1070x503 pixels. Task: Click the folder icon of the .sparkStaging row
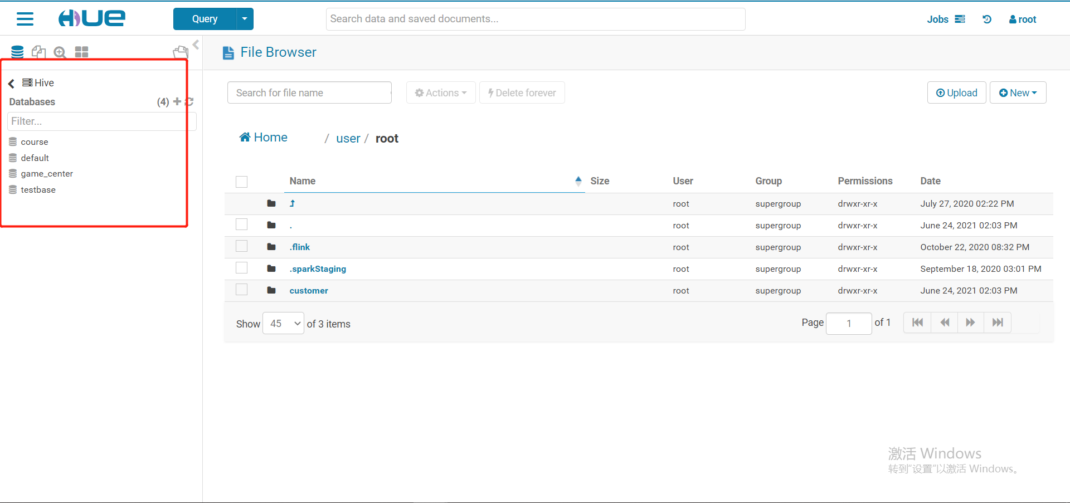(271, 268)
